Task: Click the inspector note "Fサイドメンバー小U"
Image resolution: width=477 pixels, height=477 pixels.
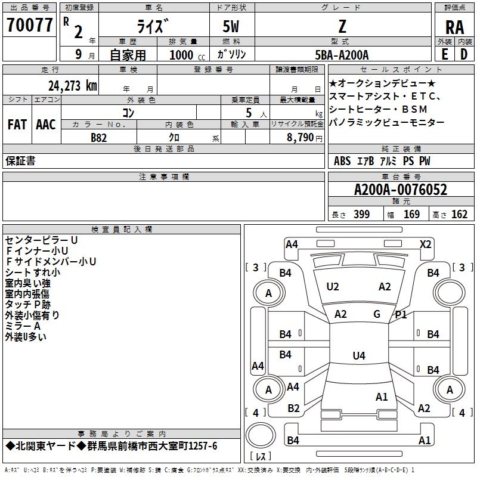Action: 51,261
